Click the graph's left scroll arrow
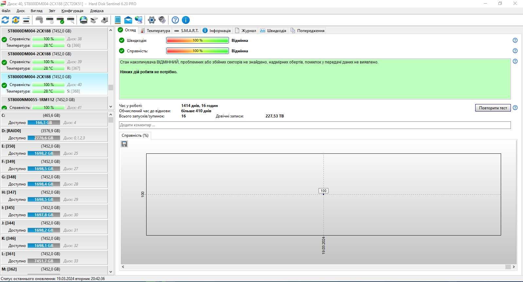Viewport: 523px width, 282px height. [x=123, y=267]
